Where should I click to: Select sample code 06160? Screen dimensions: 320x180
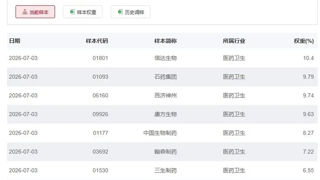click(x=100, y=96)
